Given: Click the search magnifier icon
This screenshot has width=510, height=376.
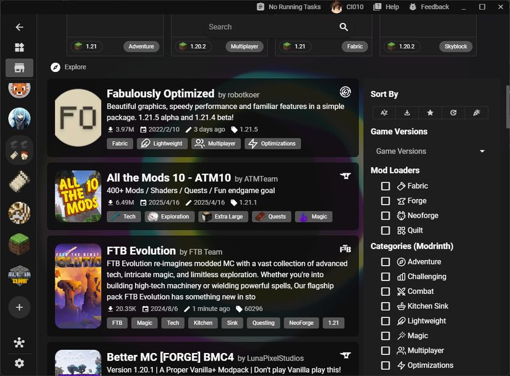Looking at the screenshot, I should click(x=344, y=27).
